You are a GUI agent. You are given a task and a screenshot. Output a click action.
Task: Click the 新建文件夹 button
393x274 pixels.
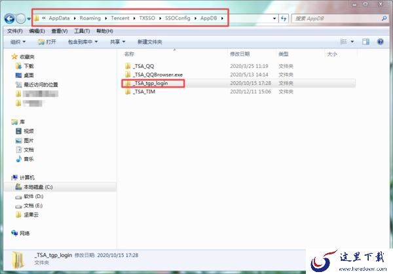[x=149, y=42]
